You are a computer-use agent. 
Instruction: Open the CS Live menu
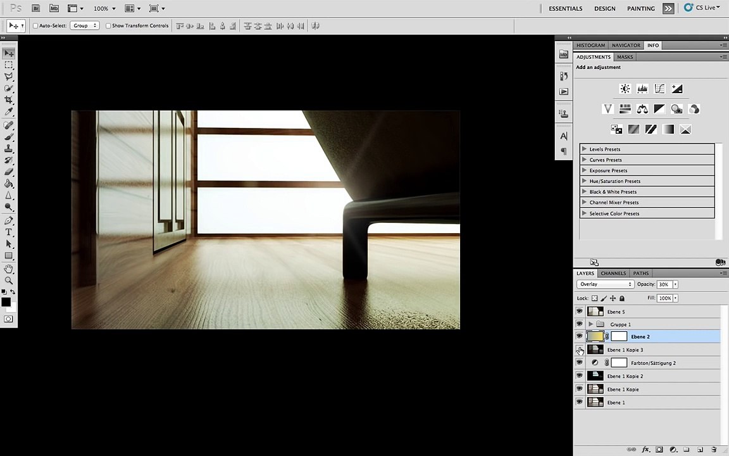click(x=702, y=8)
